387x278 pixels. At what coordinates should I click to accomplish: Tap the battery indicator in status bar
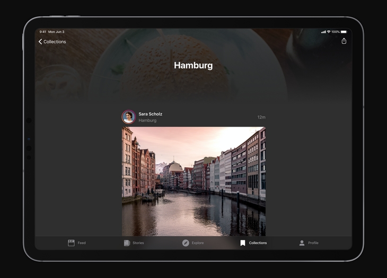(344, 32)
